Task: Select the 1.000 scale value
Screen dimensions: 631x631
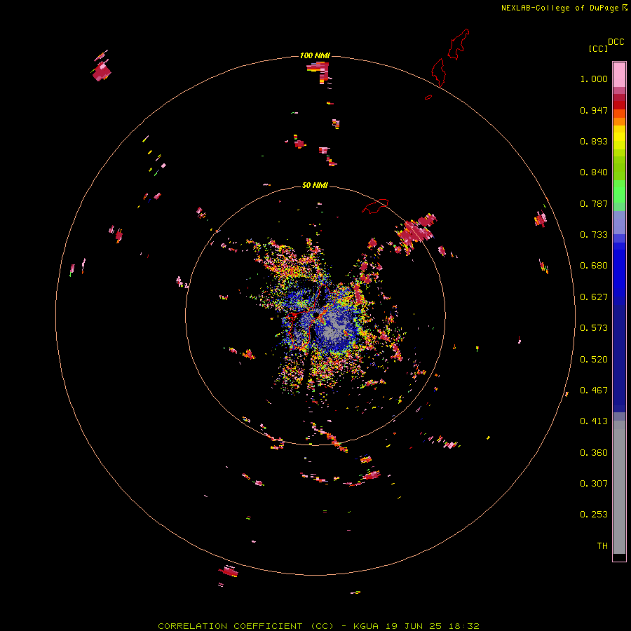Action: pyautogui.click(x=594, y=79)
